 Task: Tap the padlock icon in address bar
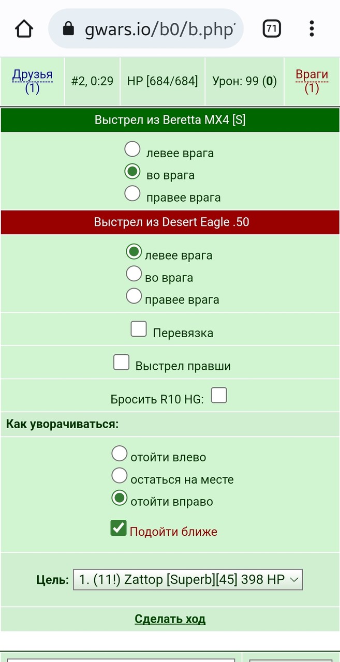68,29
